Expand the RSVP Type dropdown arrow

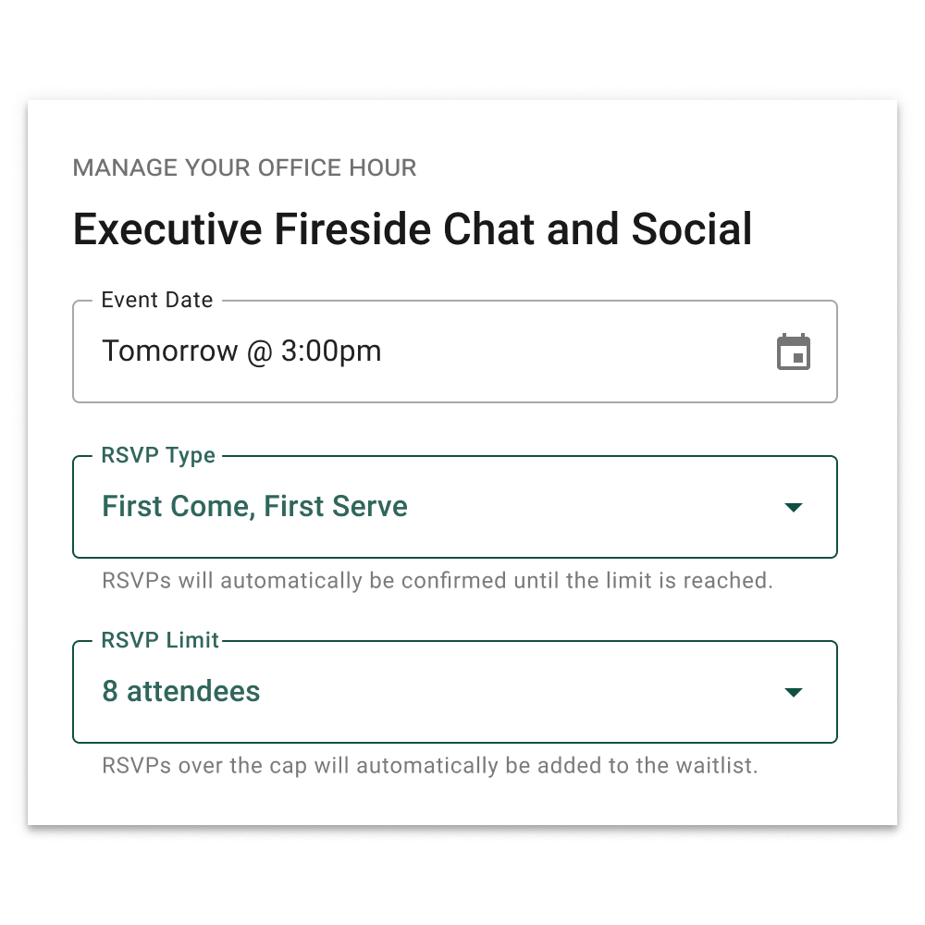(793, 508)
